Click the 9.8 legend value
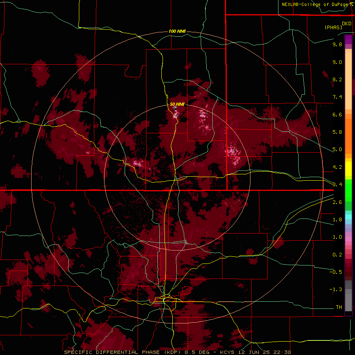 [337, 44]
